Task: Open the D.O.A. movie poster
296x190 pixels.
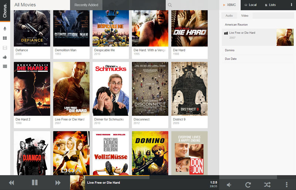Action: 71,153
